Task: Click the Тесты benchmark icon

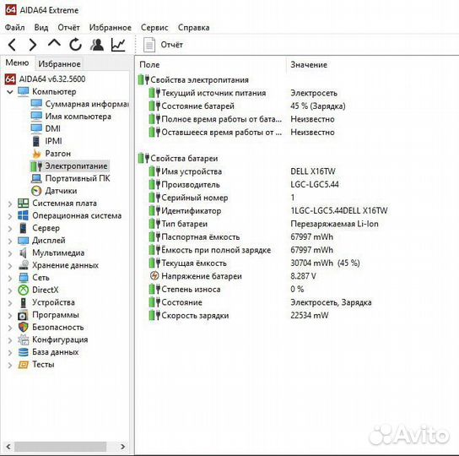Action: click(x=23, y=365)
